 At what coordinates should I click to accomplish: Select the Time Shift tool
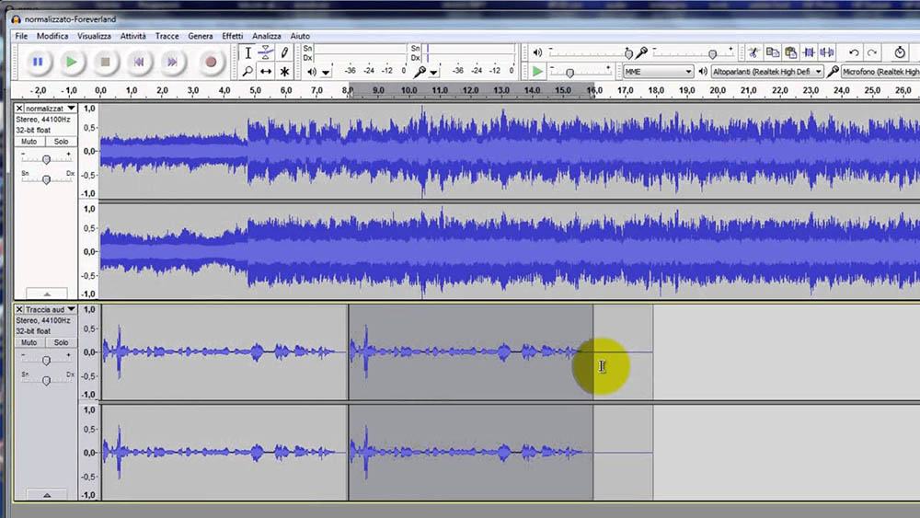[x=266, y=71]
